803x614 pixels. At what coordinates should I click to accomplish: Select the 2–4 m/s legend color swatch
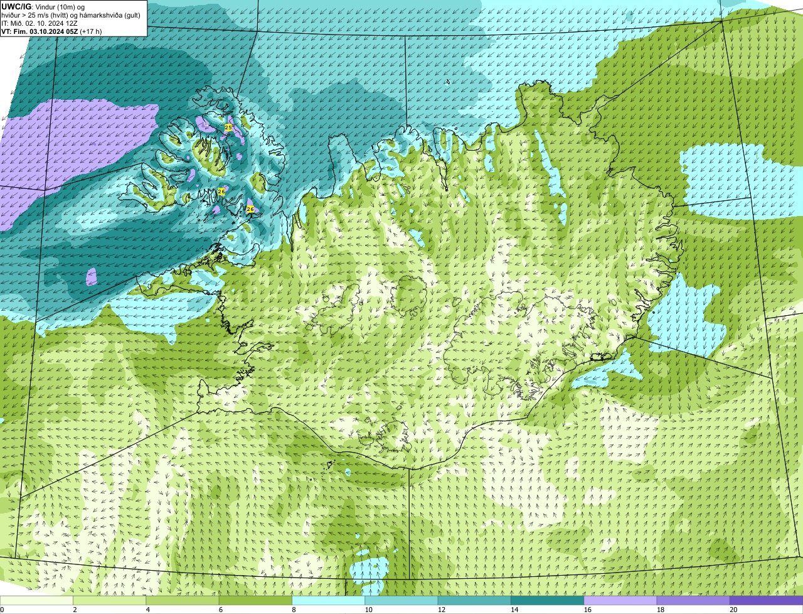tap(109, 600)
